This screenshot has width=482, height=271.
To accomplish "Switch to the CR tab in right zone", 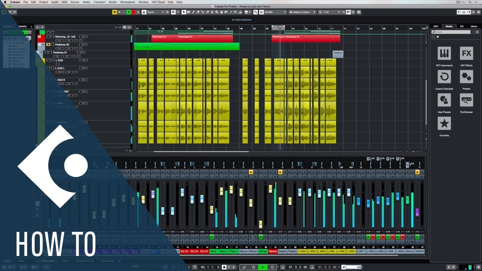I will (462, 26).
